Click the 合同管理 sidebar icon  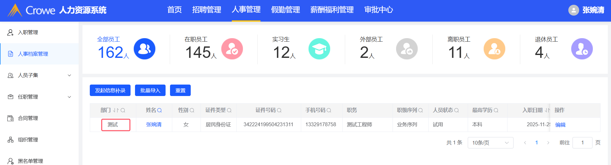click(x=11, y=118)
